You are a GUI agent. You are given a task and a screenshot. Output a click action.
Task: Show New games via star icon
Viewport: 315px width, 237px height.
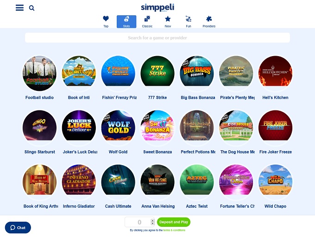point(168,21)
